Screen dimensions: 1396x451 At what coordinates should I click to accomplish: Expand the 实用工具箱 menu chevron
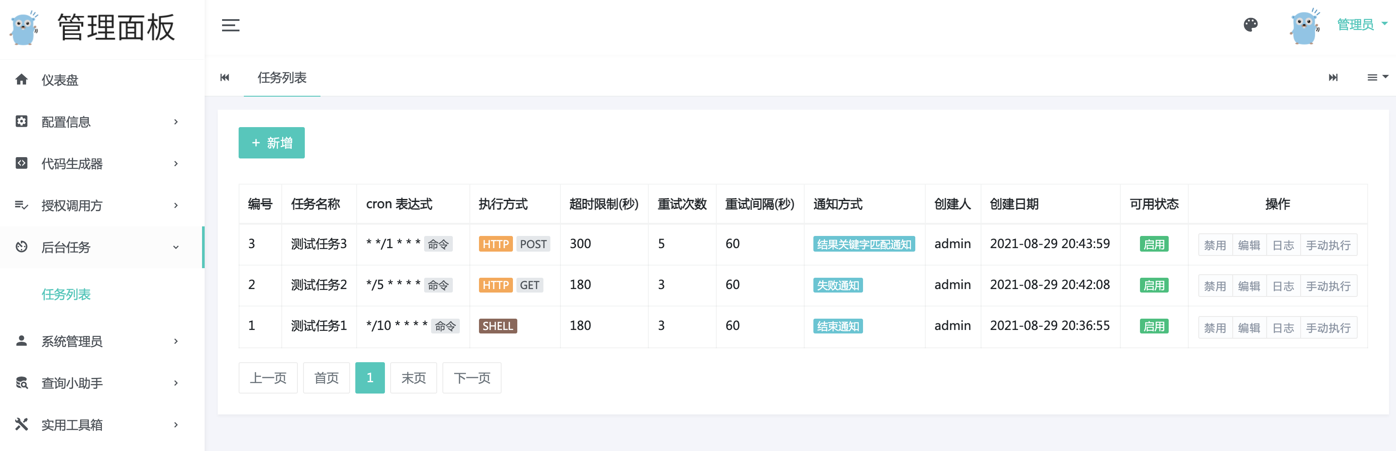click(175, 425)
